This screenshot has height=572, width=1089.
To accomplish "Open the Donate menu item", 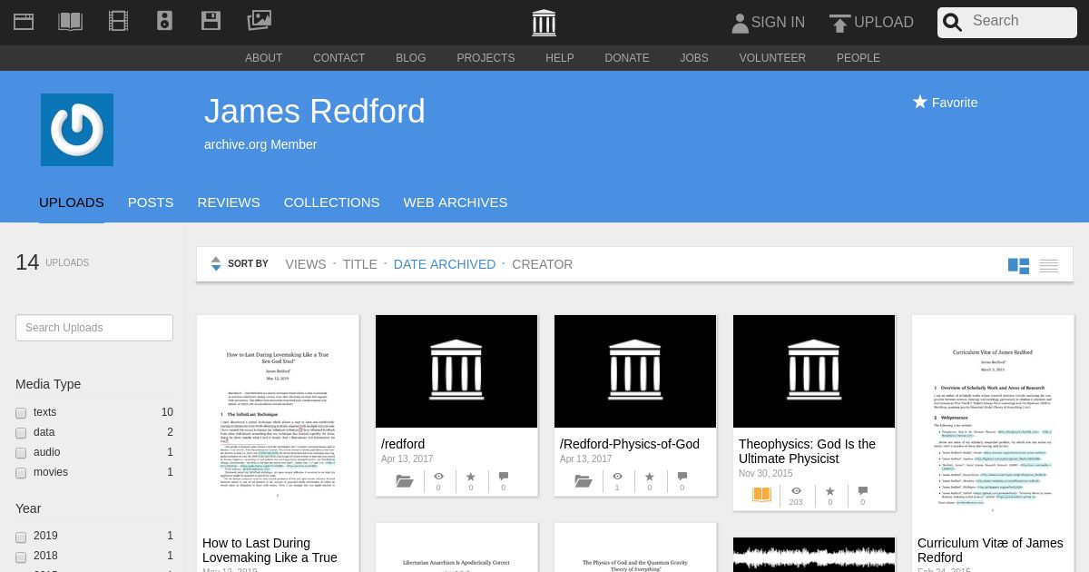I will pos(627,58).
